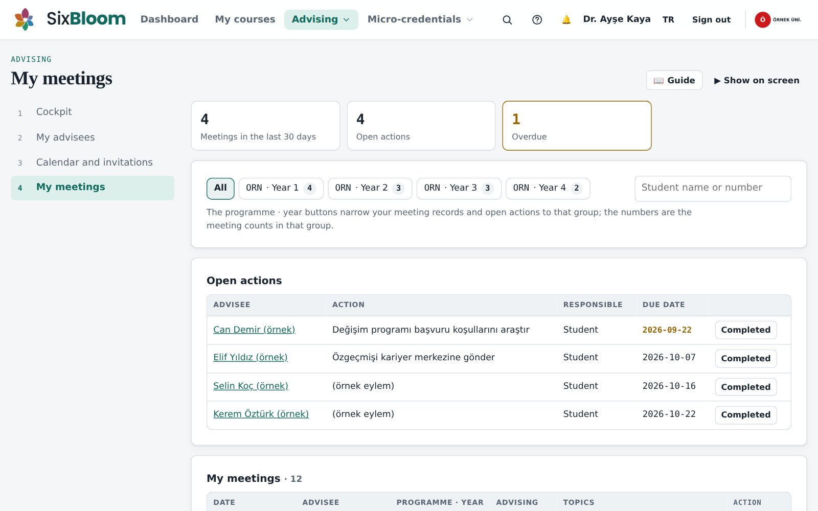
Task: Open notifications bell
Action: (566, 20)
